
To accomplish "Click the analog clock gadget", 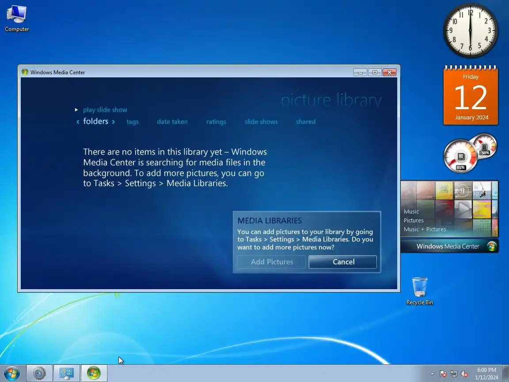I will 471,30.
